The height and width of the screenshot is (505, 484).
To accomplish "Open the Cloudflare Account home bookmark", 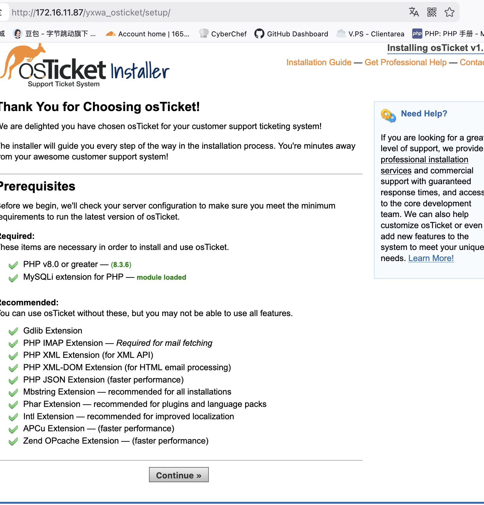I will pyautogui.click(x=148, y=34).
